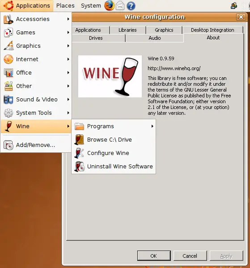Expand the Games submenu arrow
This screenshot has width=250, height=268.
[x=68, y=32]
